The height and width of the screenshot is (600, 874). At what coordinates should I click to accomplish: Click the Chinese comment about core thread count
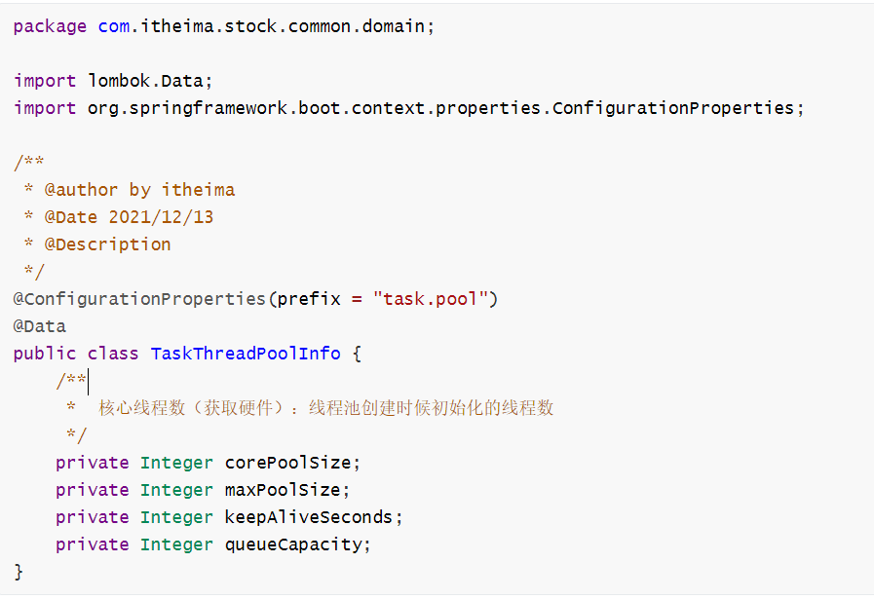coord(326,408)
